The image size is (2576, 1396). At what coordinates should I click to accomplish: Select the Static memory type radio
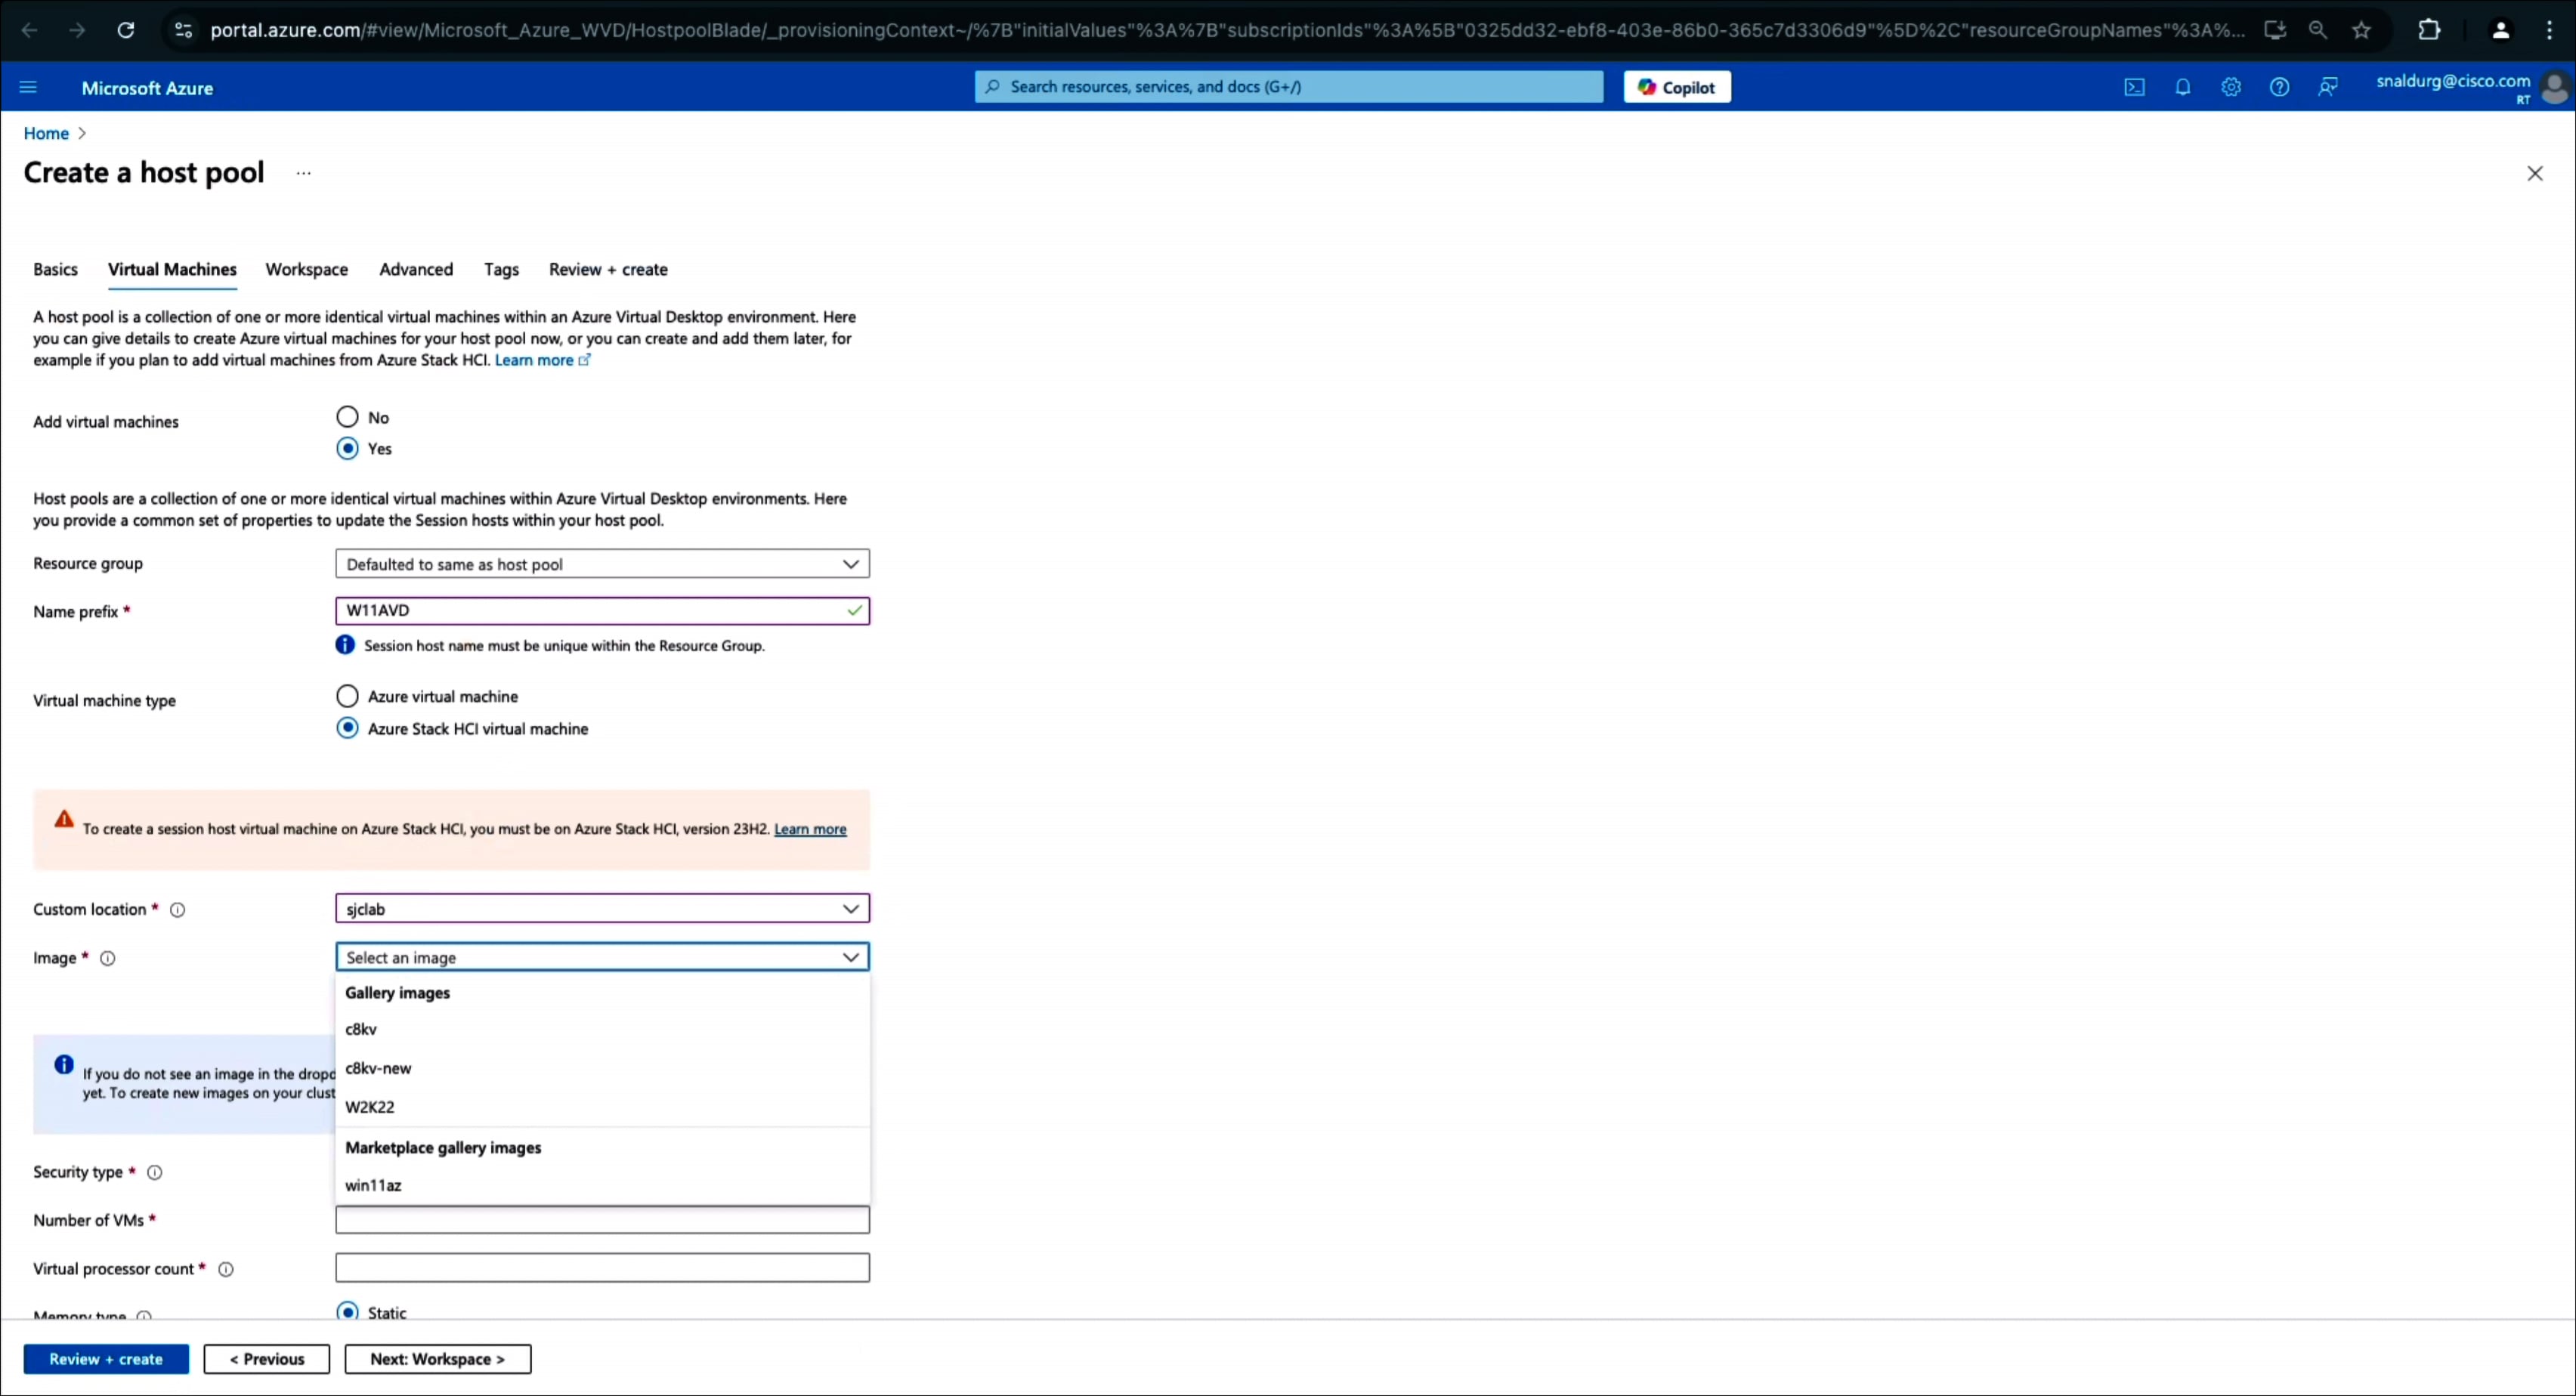[x=347, y=1311]
